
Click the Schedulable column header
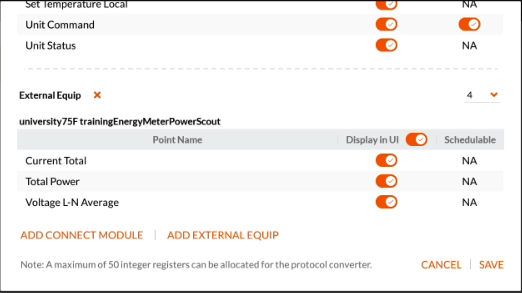470,140
